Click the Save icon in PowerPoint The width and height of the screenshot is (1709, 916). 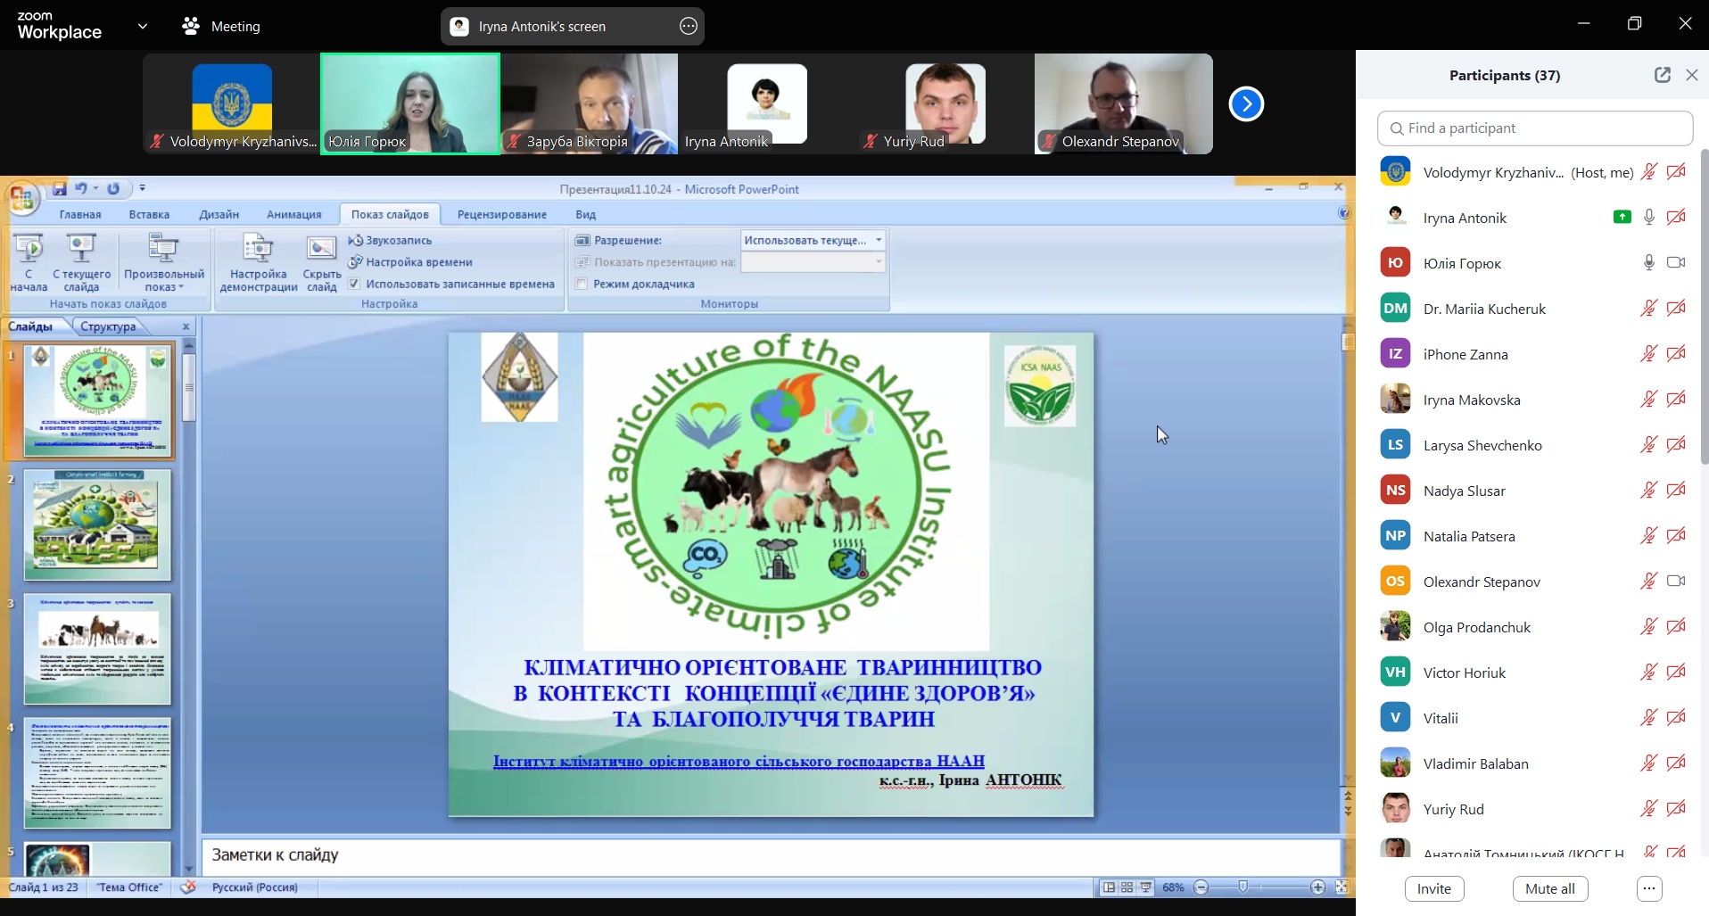click(59, 189)
